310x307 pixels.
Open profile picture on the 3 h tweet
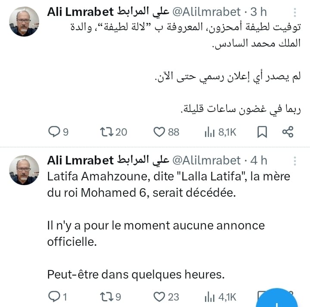tap(24, 21)
